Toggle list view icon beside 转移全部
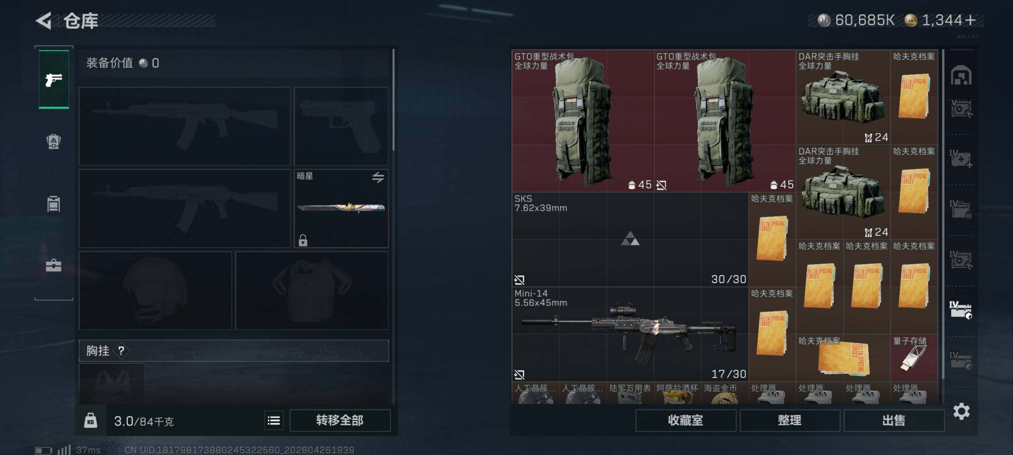The height and width of the screenshot is (455, 1013). pyautogui.click(x=274, y=420)
